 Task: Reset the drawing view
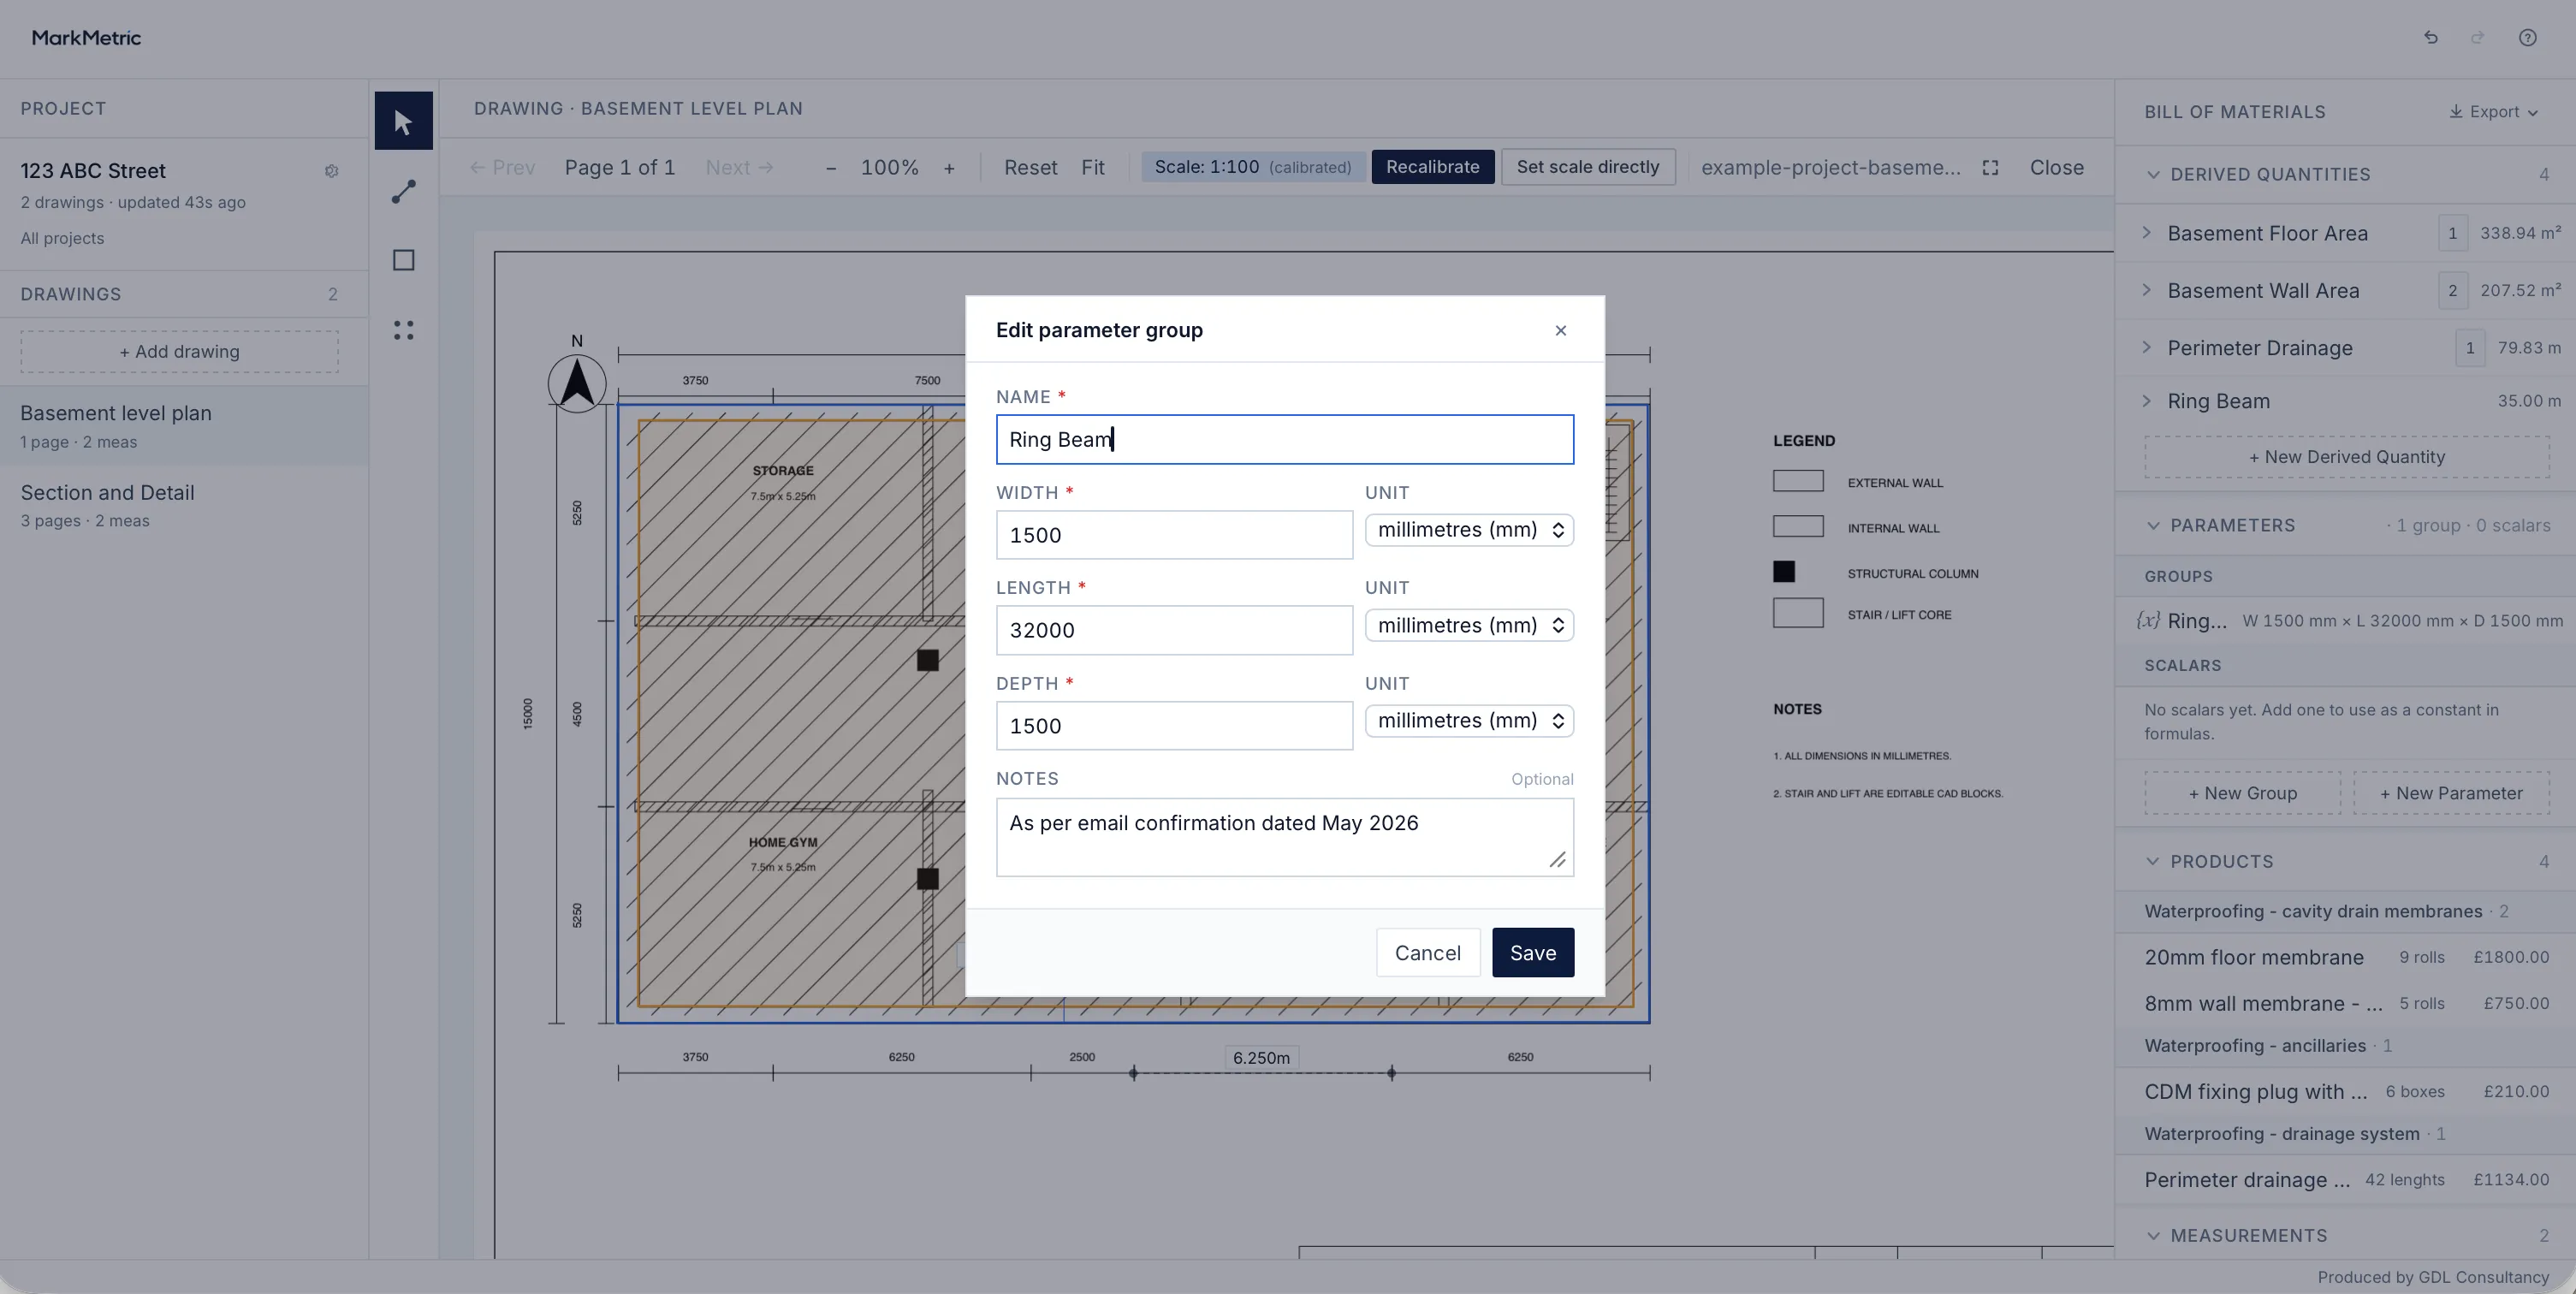click(1030, 168)
